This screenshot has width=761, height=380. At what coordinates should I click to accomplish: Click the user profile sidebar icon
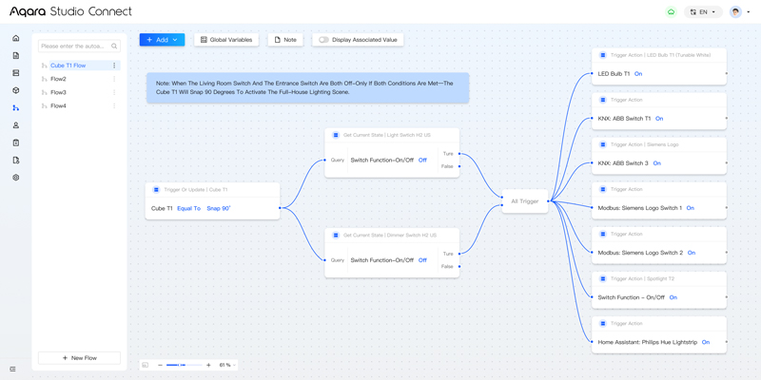[x=15, y=125]
